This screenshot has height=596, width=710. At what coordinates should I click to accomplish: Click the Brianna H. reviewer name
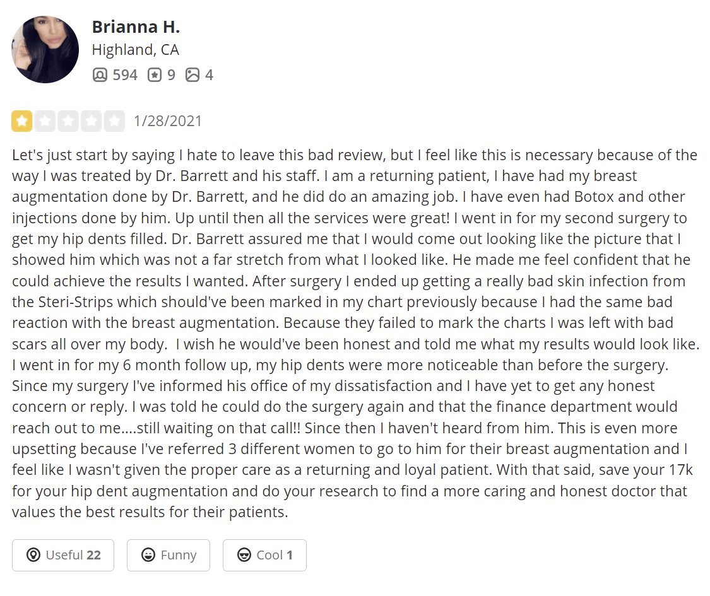click(x=136, y=27)
